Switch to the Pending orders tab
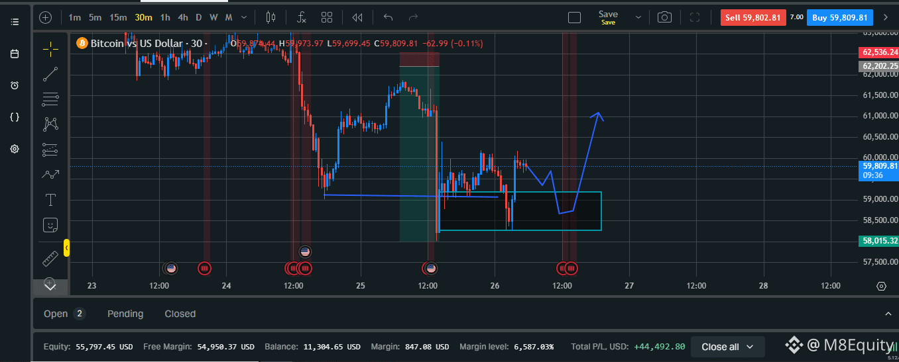The image size is (899, 362). point(125,314)
